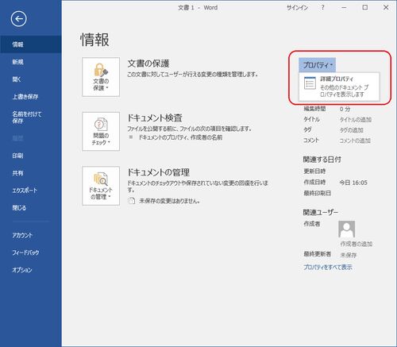Viewport: 397px width, 347px height.
Task: Click the ? help icon
Action: 322,7
